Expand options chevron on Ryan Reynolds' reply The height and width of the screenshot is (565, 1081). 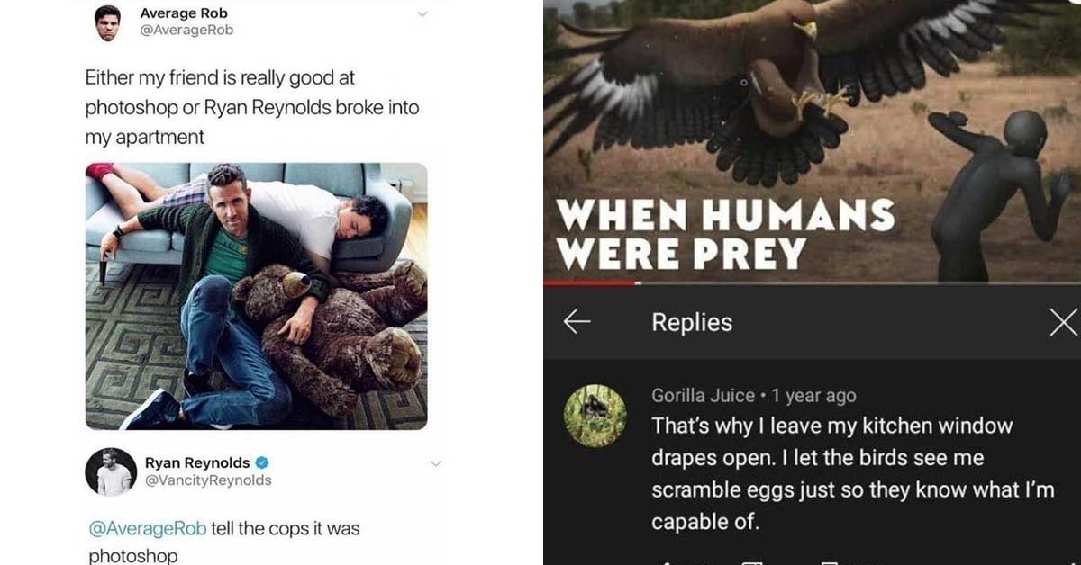(x=435, y=463)
